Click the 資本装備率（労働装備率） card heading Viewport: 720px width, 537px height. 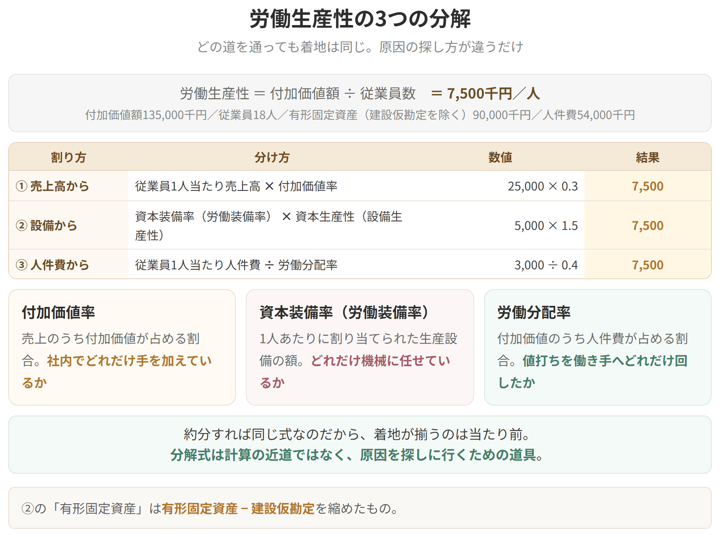click(344, 312)
